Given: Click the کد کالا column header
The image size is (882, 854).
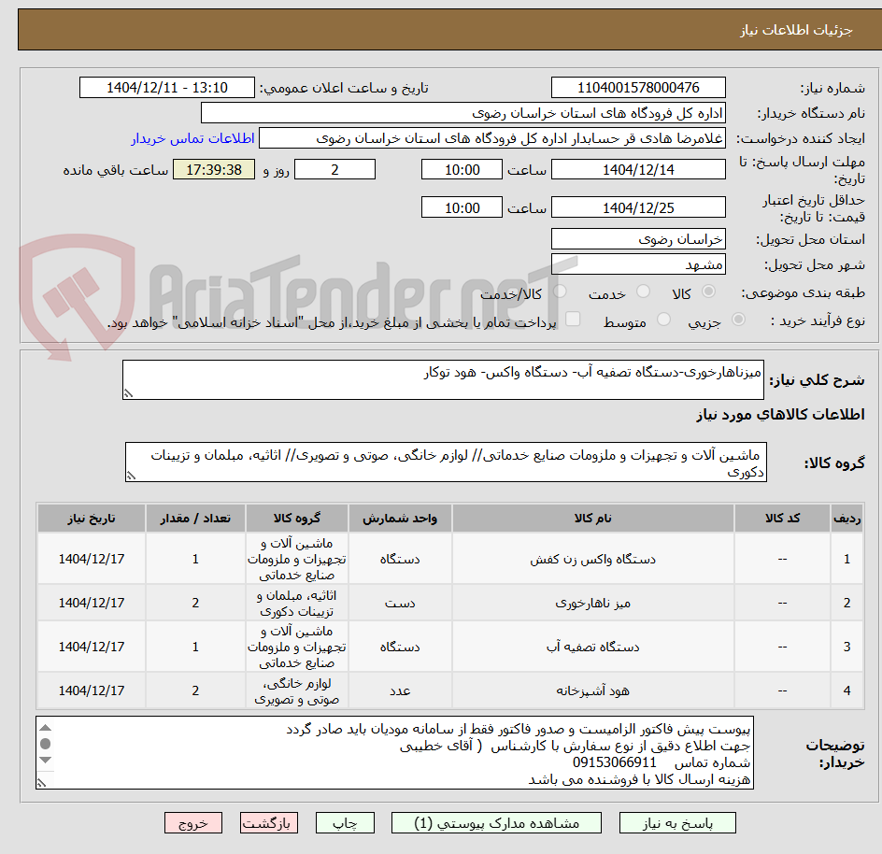Looking at the screenshot, I should click(782, 519).
